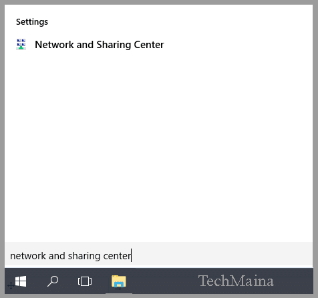Open Task View from the taskbar
The image size is (318, 298).
click(85, 281)
